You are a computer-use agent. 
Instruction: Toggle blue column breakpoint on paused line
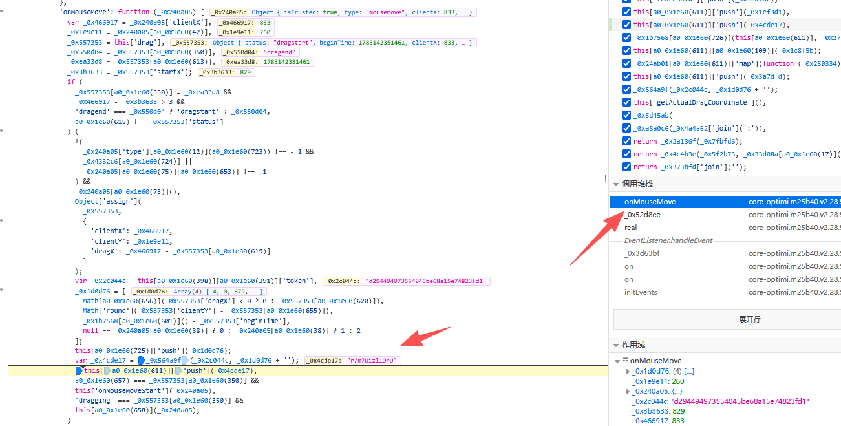[x=79, y=371]
